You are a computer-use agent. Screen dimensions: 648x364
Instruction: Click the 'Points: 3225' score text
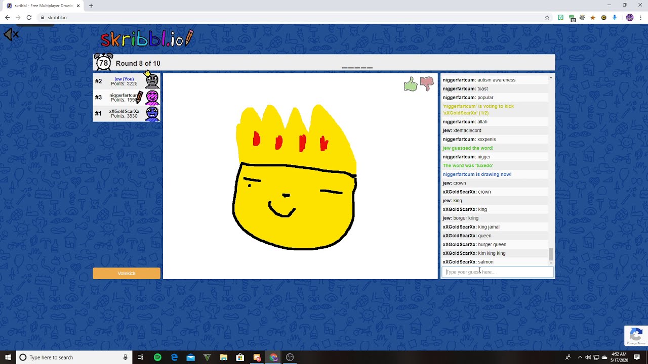pos(124,84)
